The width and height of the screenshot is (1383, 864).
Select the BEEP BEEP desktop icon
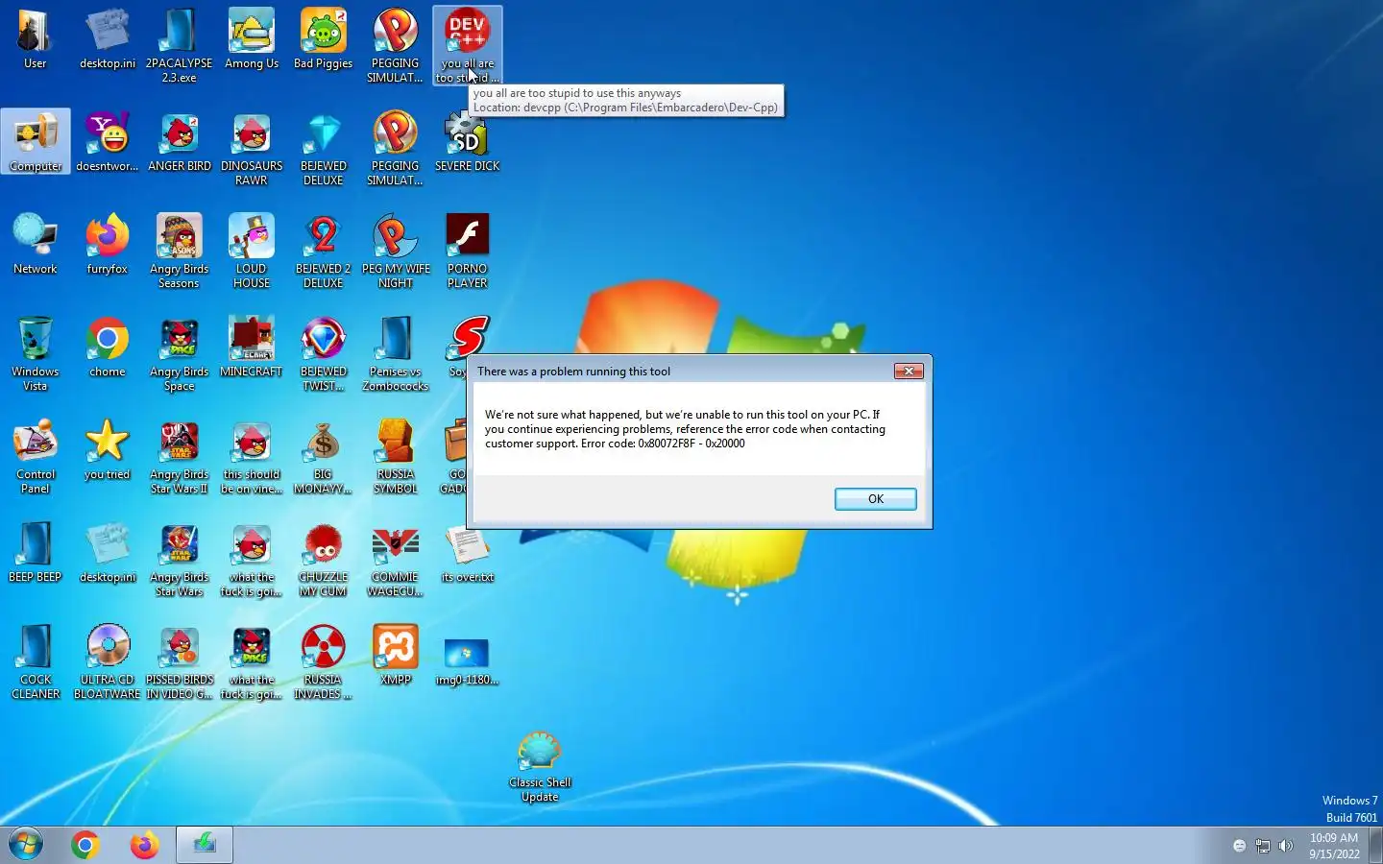pos(36,553)
